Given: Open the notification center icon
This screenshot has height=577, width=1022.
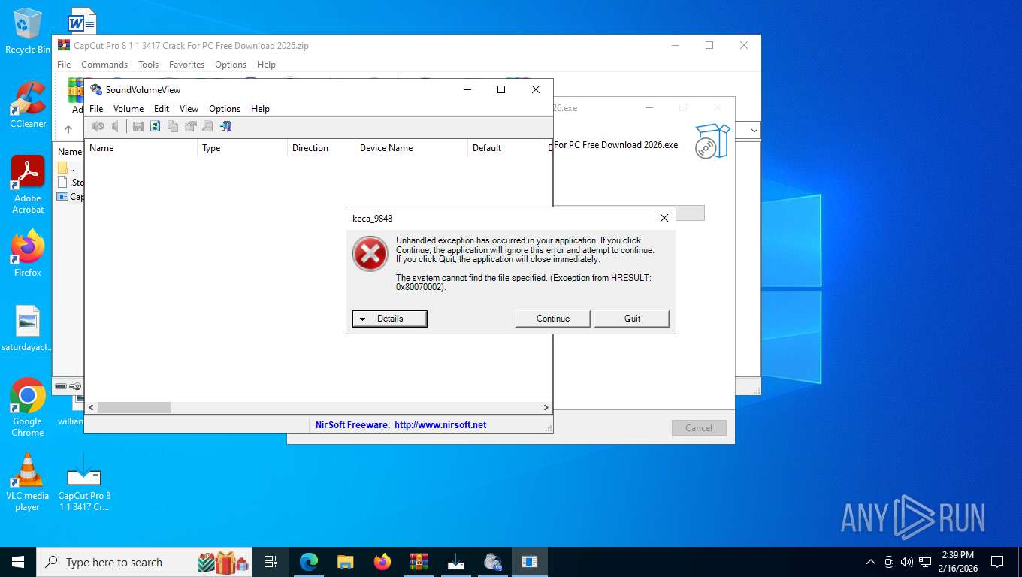Looking at the screenshot, I should tap(997, 562).
